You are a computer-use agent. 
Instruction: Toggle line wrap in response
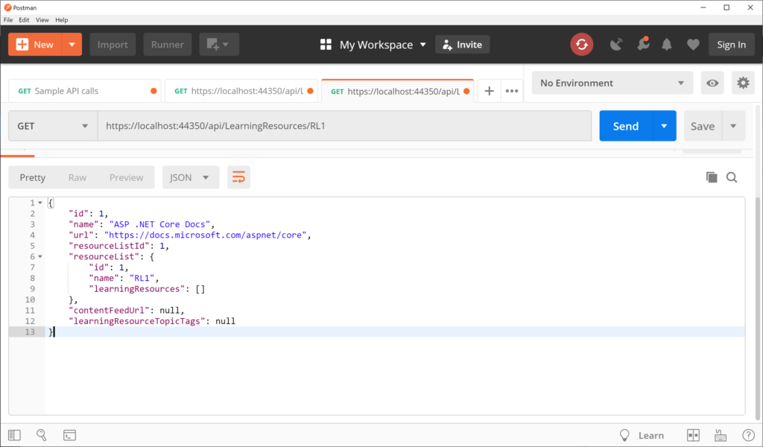238,177
